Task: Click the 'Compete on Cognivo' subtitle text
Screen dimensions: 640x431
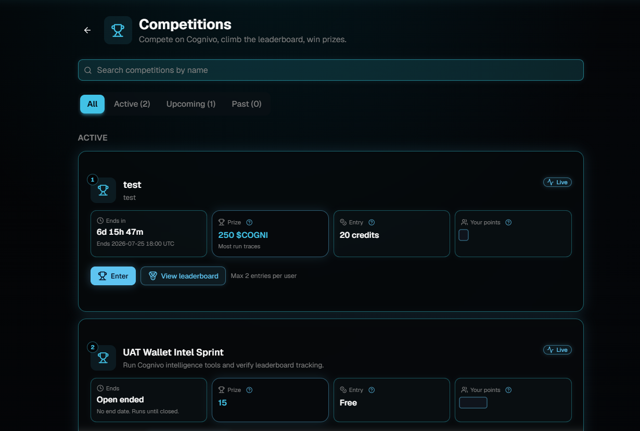Action: click(242, 39)
